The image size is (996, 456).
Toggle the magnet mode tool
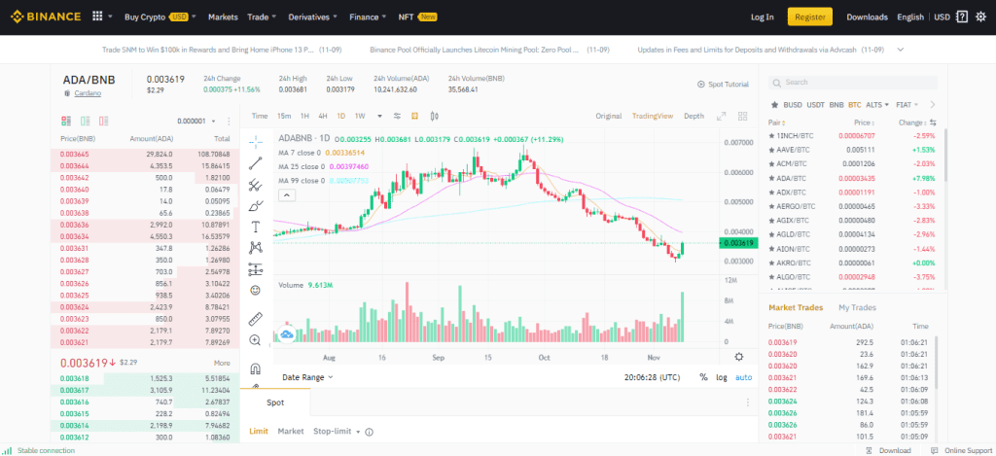(256, 368)
